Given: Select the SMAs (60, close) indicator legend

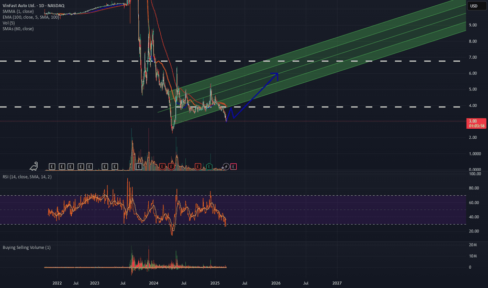Looking at the screenshot, I should coord(18,29).
